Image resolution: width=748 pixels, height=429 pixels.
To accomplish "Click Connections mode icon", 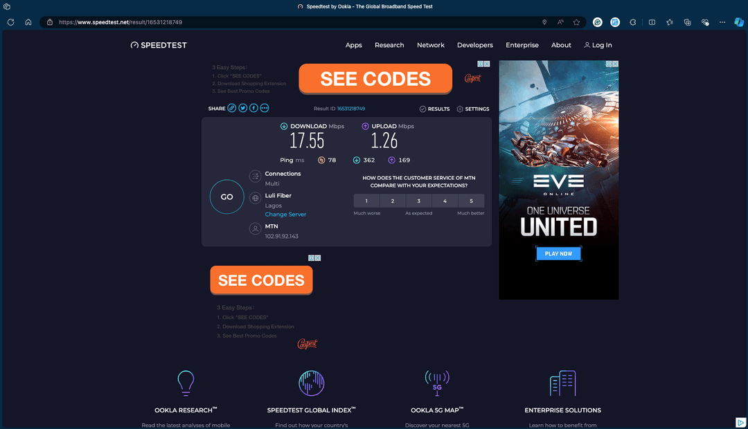I will pos(255,176).
